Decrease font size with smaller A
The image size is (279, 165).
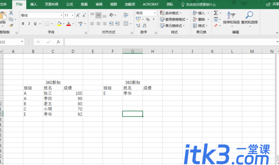(84, 15)
